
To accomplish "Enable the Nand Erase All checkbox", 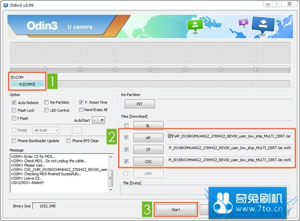I will (81, 109).
